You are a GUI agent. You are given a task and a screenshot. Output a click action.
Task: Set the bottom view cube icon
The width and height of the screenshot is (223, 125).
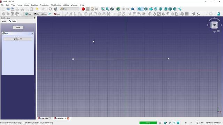pos(170,9)
